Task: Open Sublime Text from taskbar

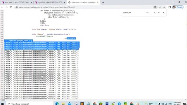Action: [x=82, y=104]
